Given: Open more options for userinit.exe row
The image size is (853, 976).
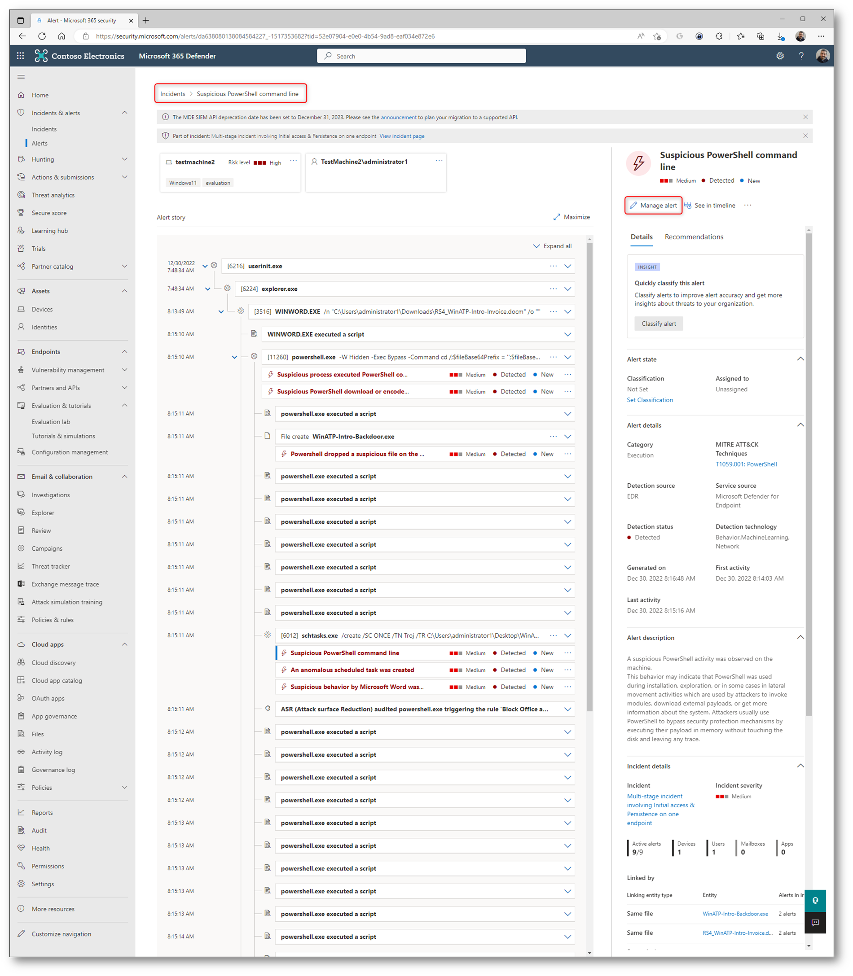Looking at the screenshot, I should click(x=553, y=266).
